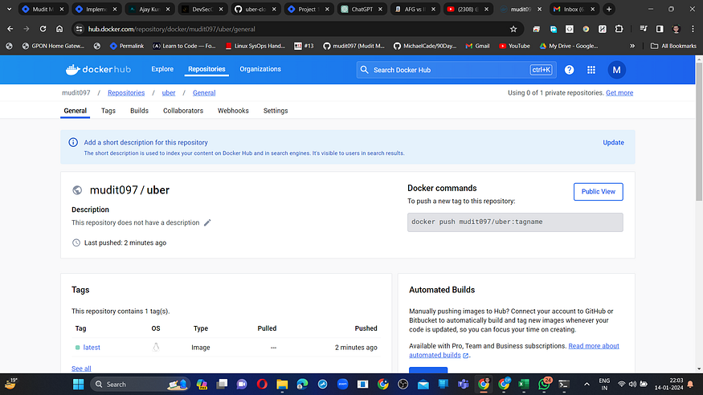Open Excel from the taskbar
This screenshot has width=703, height=395.
[x=524, y=385]
